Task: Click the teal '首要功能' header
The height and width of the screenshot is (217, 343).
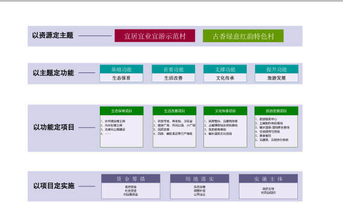Action: (x=173, y=69)
